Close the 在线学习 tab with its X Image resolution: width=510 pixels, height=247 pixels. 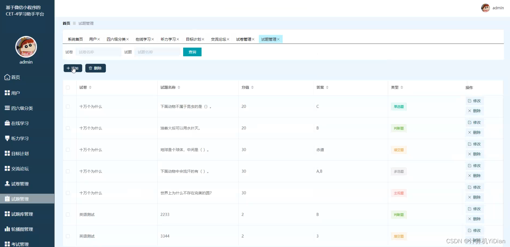[x=153, y=39]
